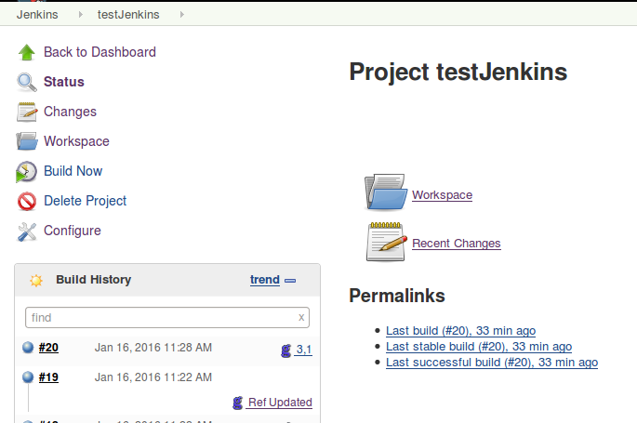This screenshot has width=637, height=423.
Task: Click the build history find input field
Action: click(x=158, y=317)
